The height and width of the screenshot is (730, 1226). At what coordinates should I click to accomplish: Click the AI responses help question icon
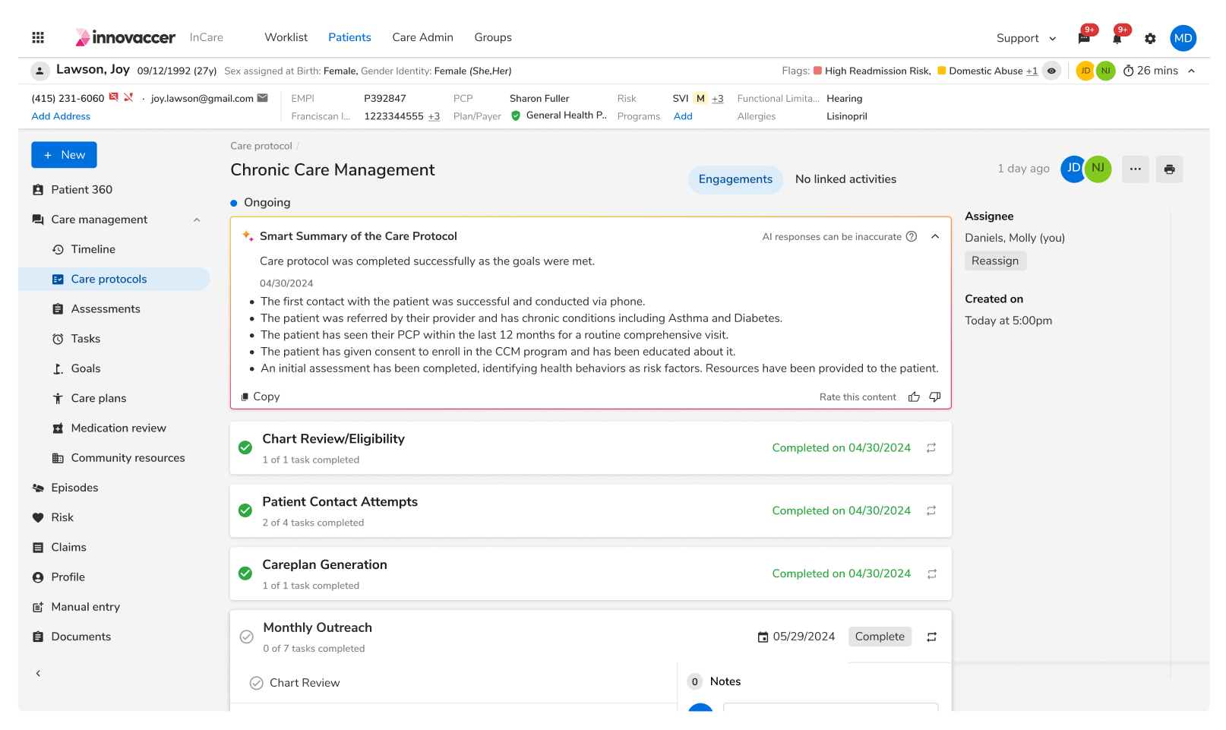click(912, 236)
